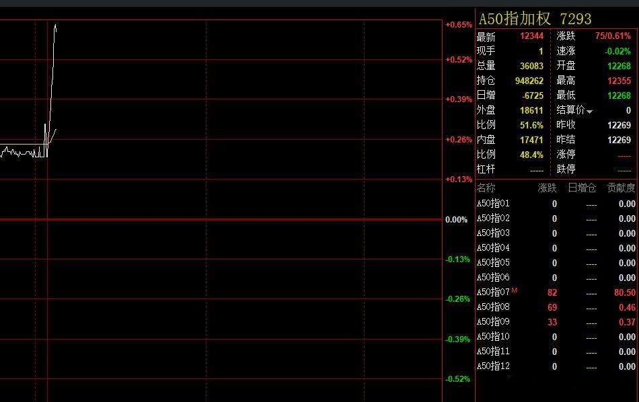
Task: Click the total volume value 36083
Action: (532, 66)
